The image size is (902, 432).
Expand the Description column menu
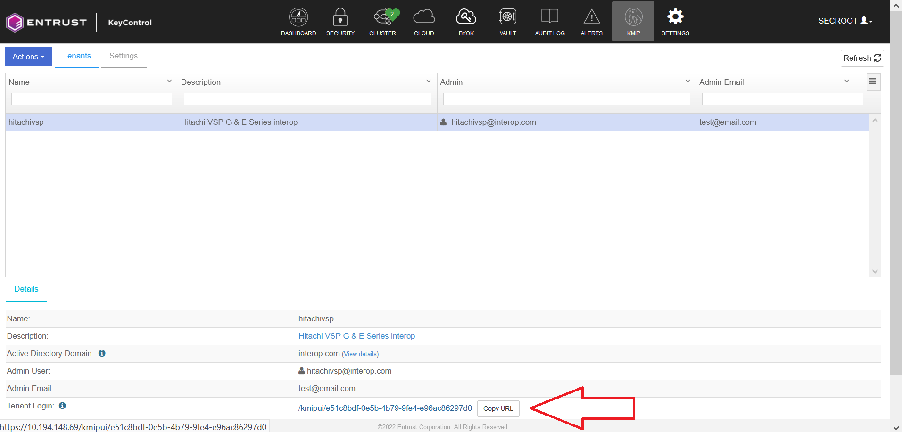tap(429, 81)
